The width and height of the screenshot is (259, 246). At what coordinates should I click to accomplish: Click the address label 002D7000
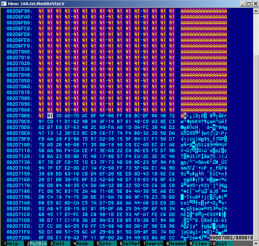coord(19,52)
